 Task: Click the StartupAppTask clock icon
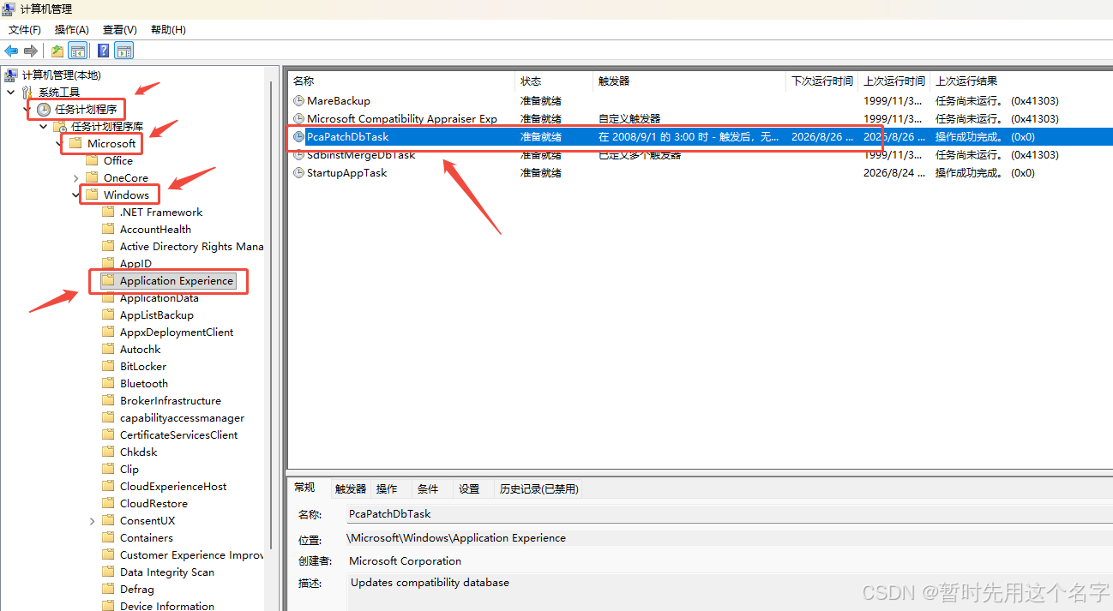(298, 173)
